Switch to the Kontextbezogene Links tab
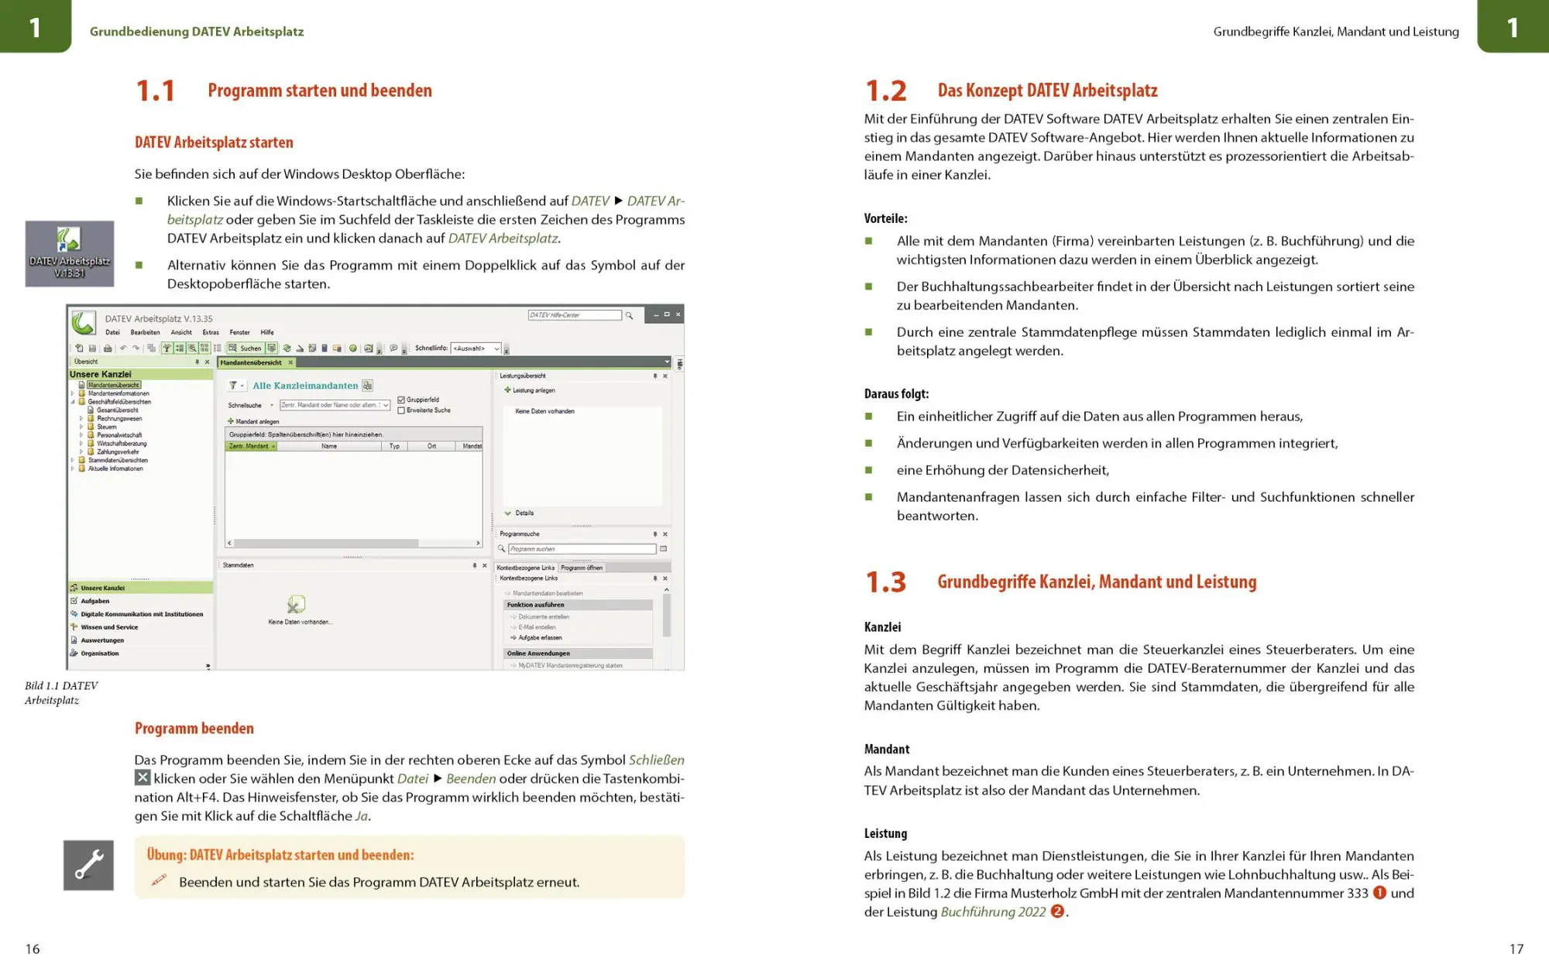This screenshot has width=1549, height=978. (x=526, y=568)
